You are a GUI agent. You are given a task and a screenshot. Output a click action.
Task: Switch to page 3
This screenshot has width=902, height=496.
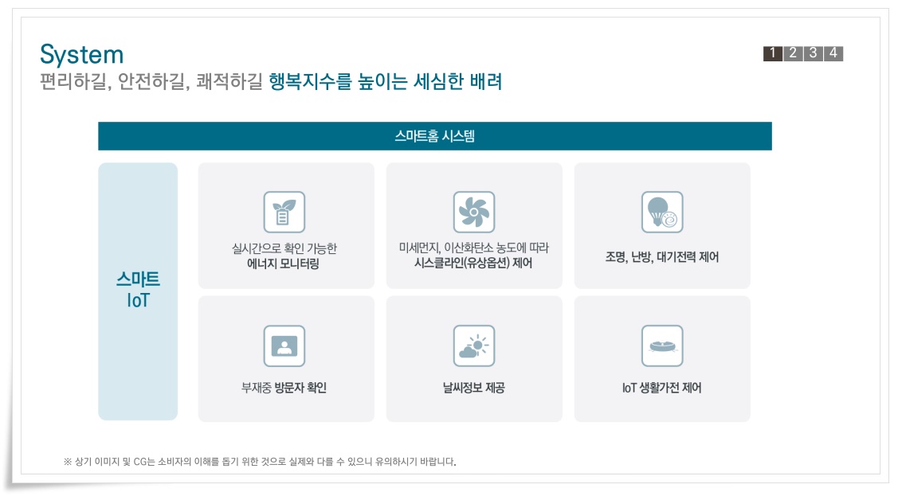(x=813, y=53)
